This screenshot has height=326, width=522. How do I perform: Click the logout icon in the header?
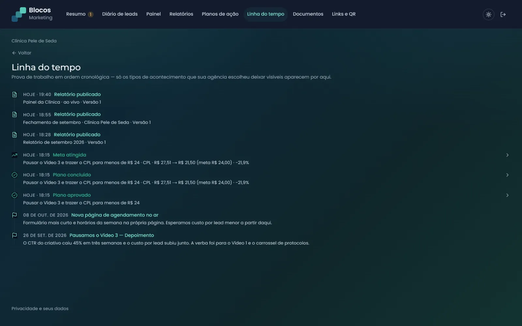[x=503, y=14]
